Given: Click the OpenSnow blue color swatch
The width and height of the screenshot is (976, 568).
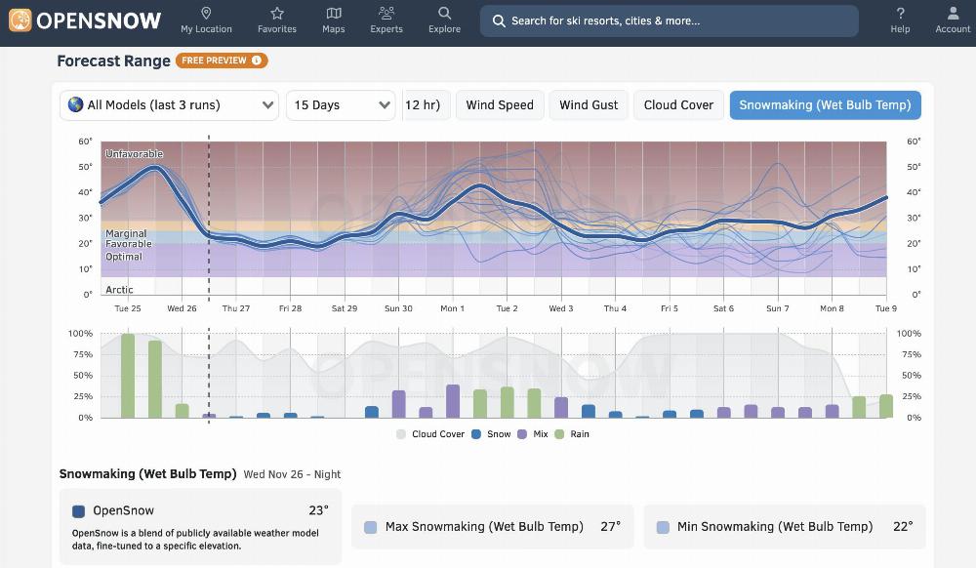Looking at the screenshot, I should 79,510.
